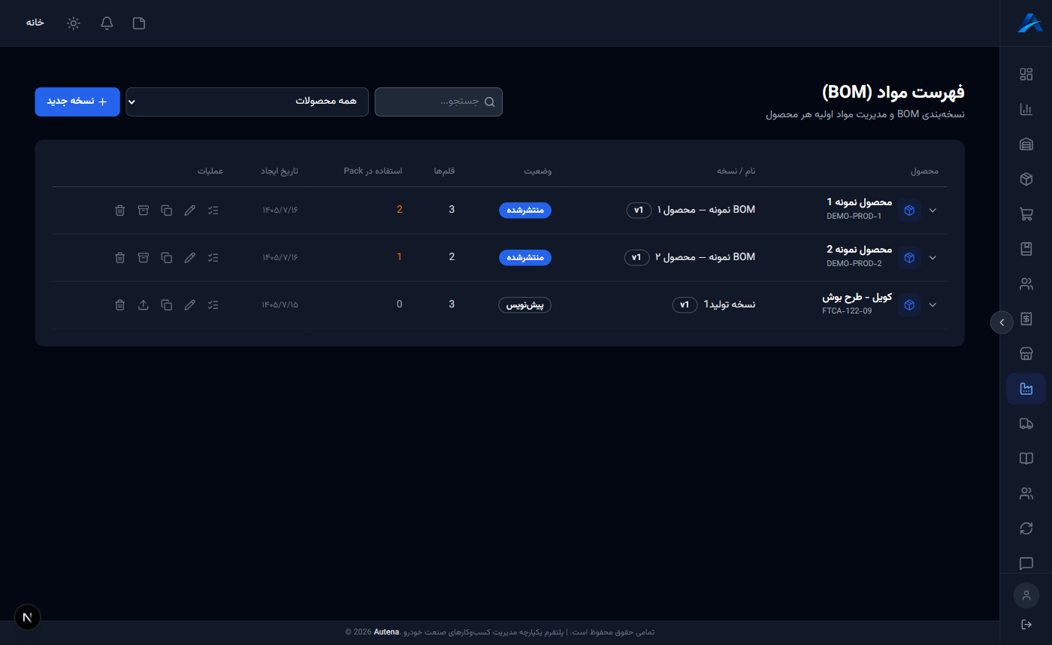The image size is (1052, 645).
Task: Open the delivery truck sidebar module
Action: (x=1026, y=424)
